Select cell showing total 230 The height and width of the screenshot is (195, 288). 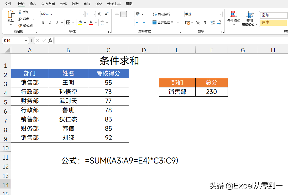pyautogui.click(x=211, y=92)
